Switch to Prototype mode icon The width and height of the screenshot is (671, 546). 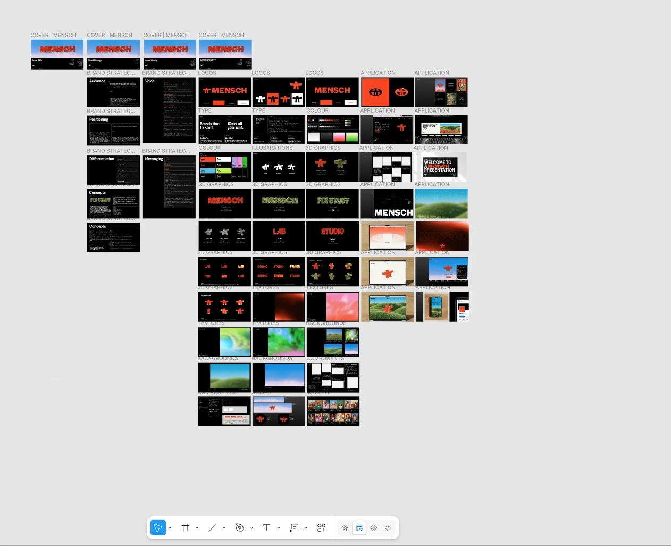click(374, 528)
